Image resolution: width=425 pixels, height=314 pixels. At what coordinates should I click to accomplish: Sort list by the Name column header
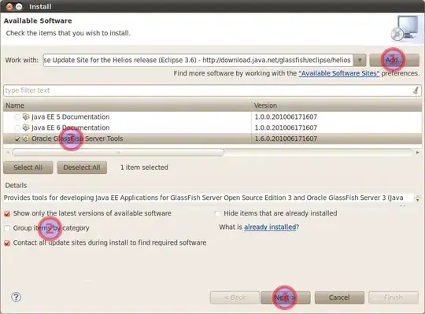[128, 105]
